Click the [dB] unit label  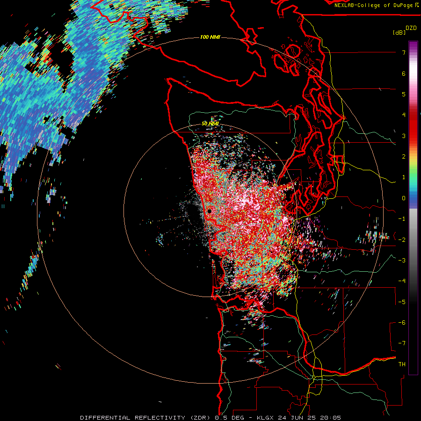(x=399, y=32)
